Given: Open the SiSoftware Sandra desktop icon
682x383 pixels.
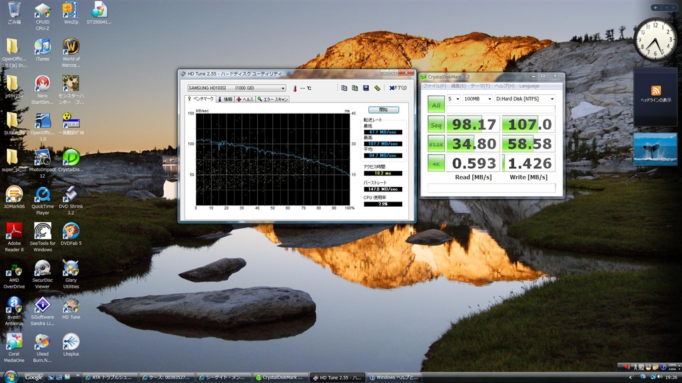Looking at the screenshot, I should coord(43,311).
